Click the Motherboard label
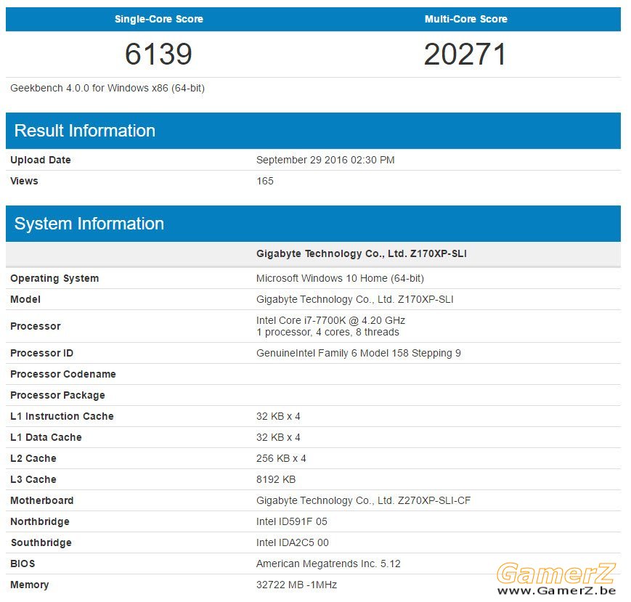This screenshot has height=602, width=631. pyautogui.click(x=42, y=500)
